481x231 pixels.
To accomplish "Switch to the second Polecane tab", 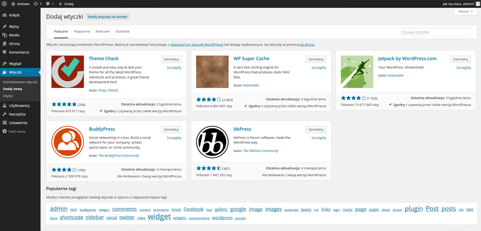I will (x=102, y=31).
